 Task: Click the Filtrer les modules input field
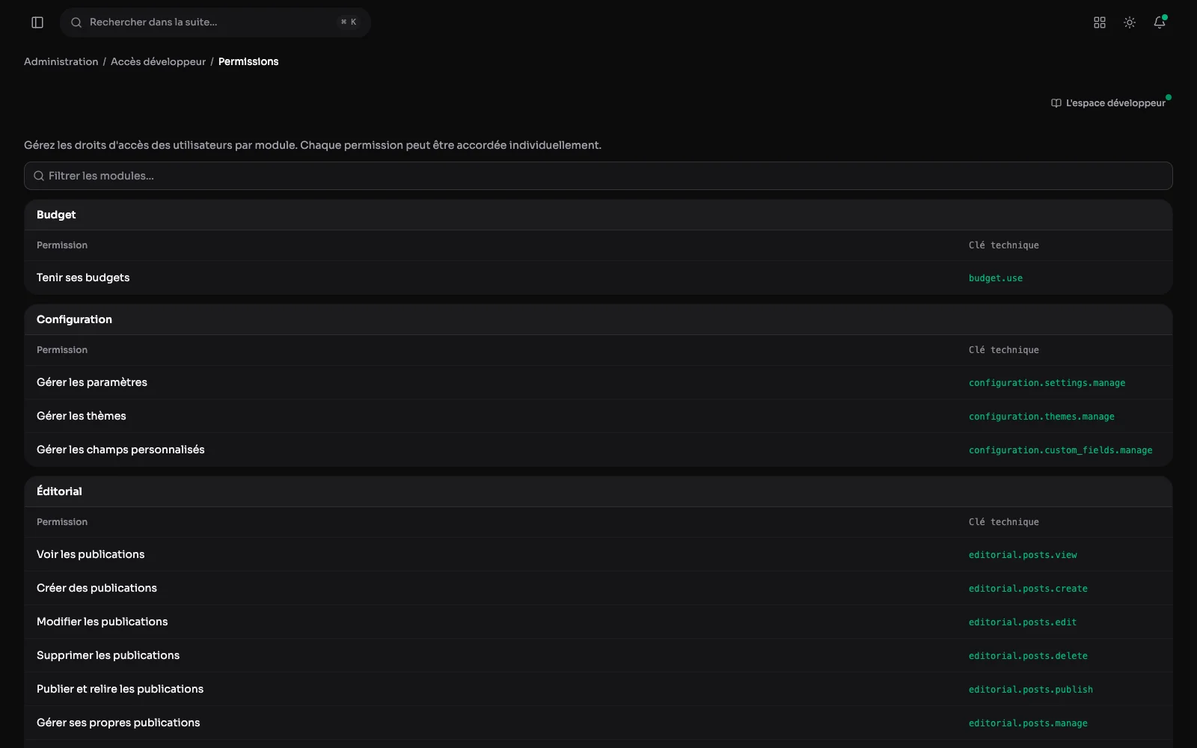(x=598, y=176)
